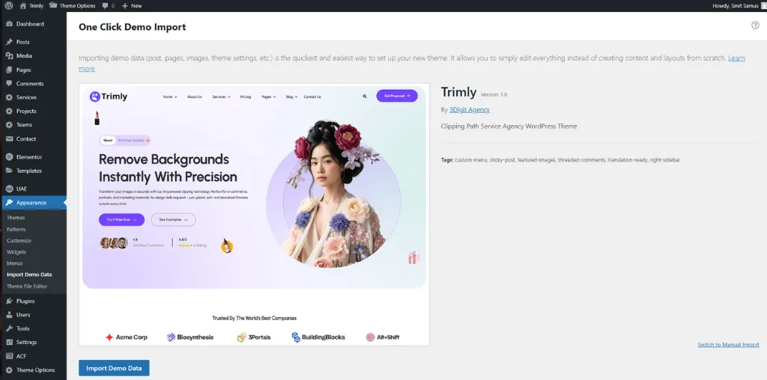Screen dimensions: 767x380
Task: Open Theme File Editor submenu item
Action: (x=27, y=286)
